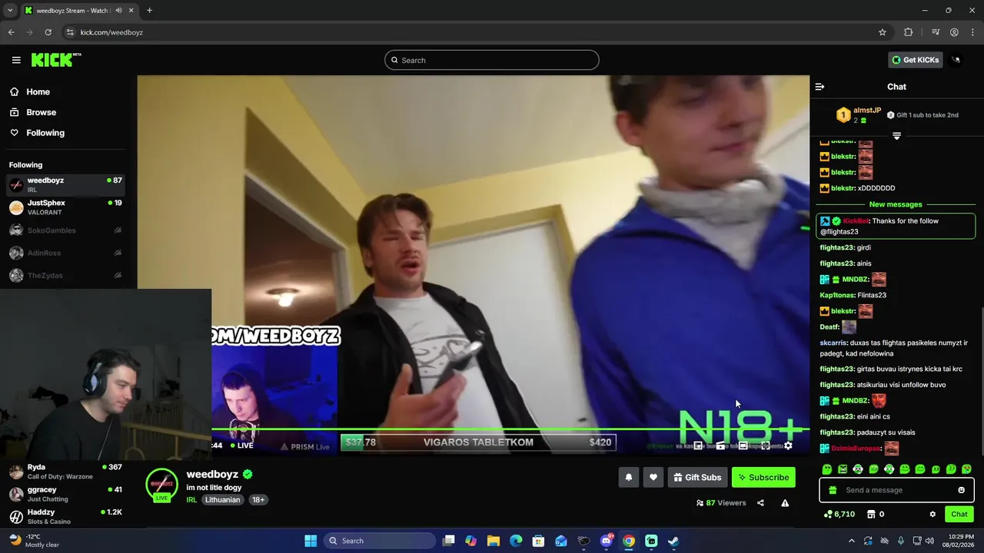Click the share stream icon
Screen dimensions: 984x553
point(760,503)
